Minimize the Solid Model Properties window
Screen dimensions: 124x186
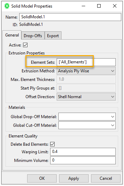[83, 6]
